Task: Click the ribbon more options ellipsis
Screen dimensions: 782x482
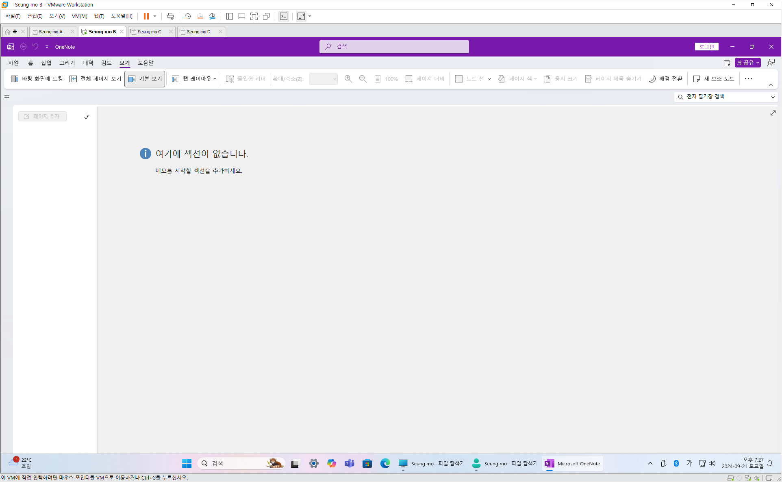Action: [748, 79]
